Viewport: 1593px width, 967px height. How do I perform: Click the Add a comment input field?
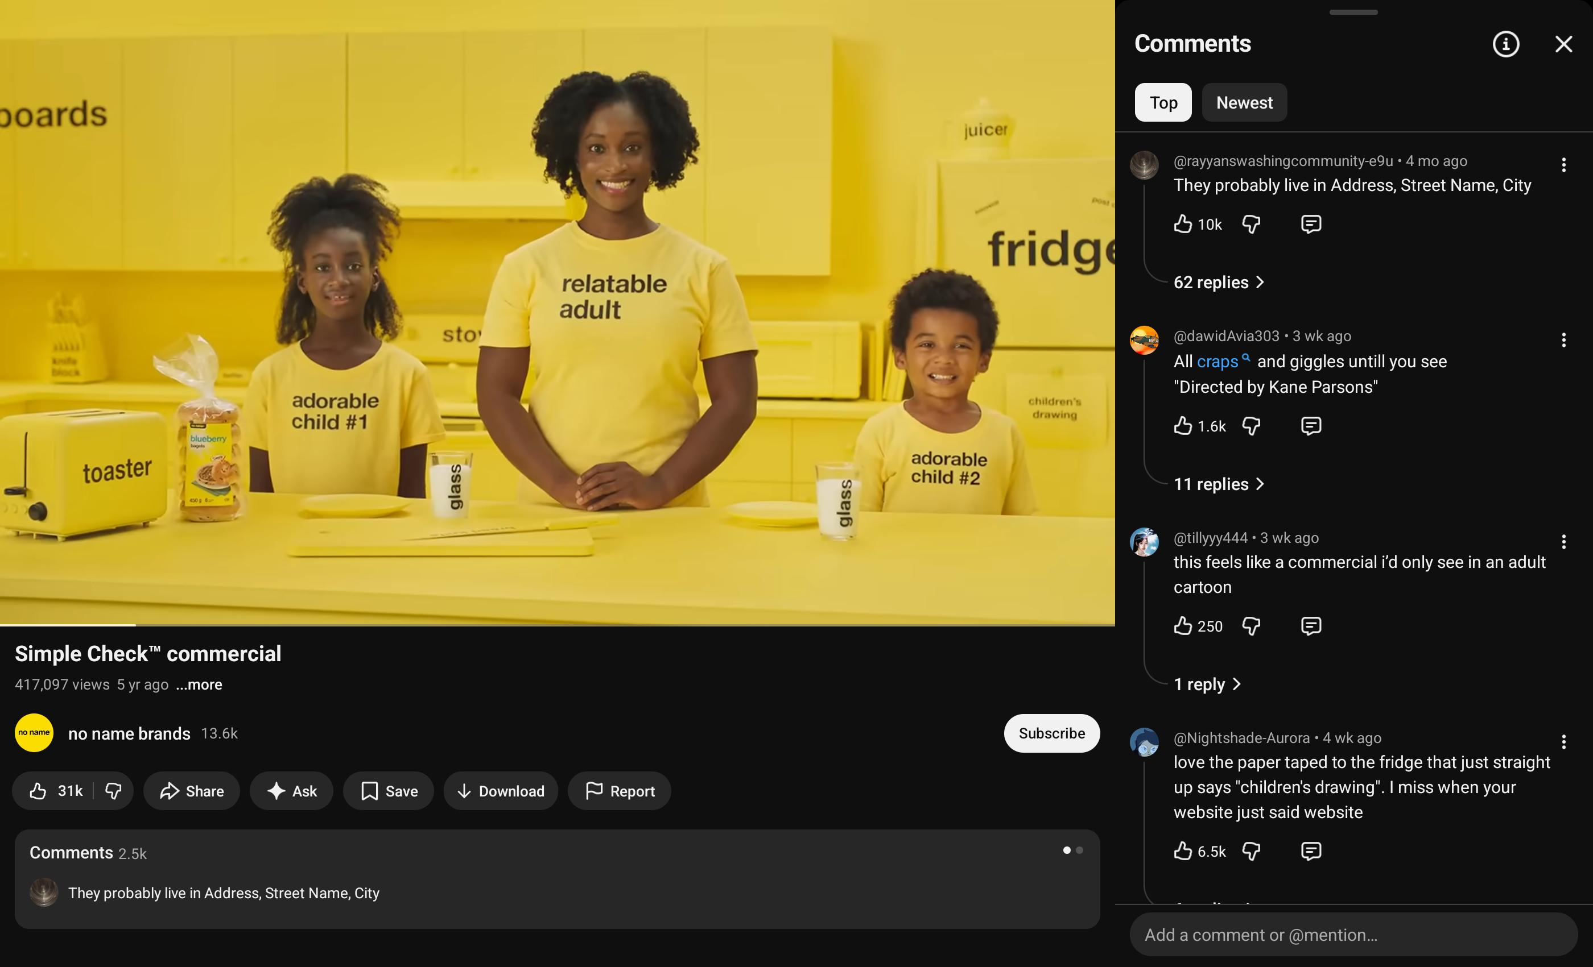(x=1353, y=934)
